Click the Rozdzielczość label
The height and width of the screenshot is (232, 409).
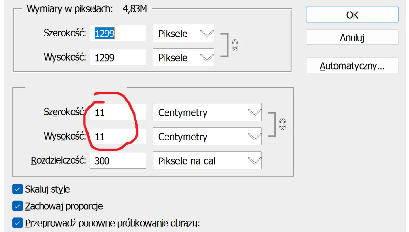pos(58,160)
